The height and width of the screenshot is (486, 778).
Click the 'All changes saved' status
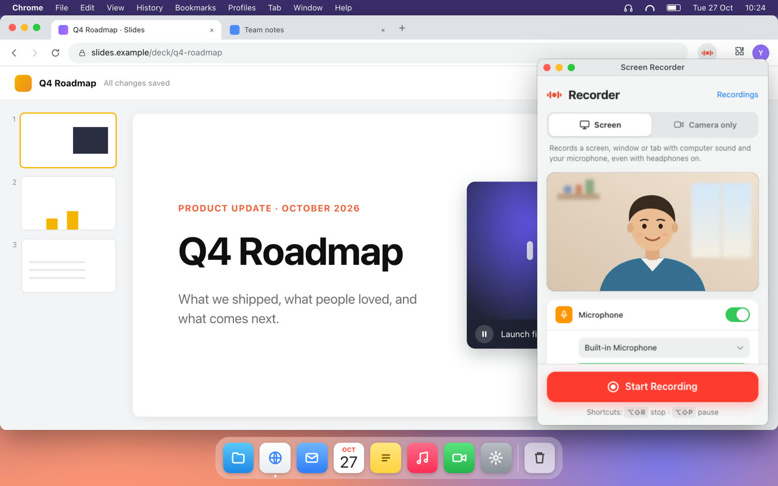click(137, 83)
